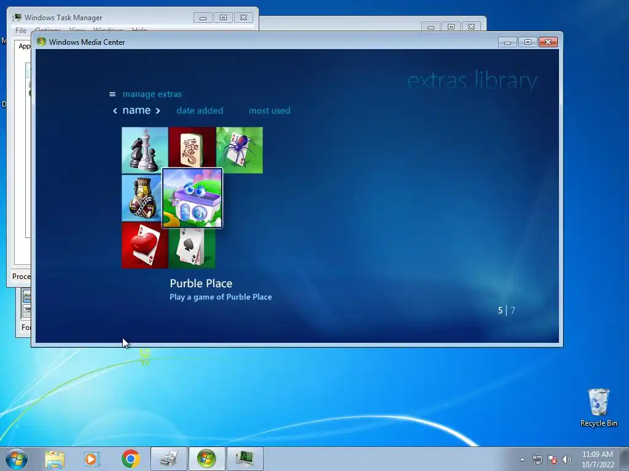Switch to Media Center taskbar button
Viewport: 629px width, 471px height.
coord(206,459)
